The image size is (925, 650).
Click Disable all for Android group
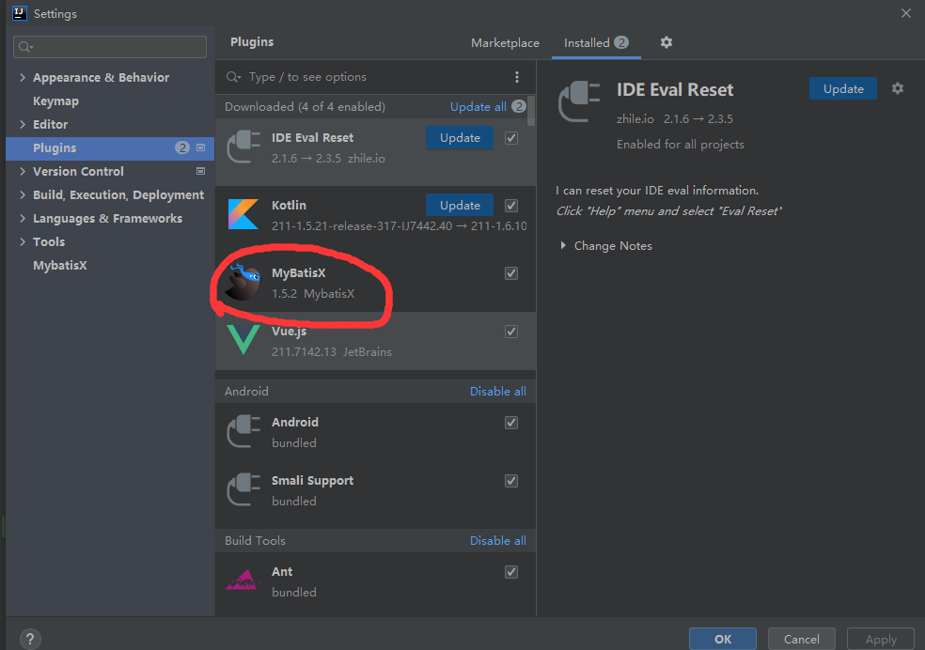click(498, 392)
